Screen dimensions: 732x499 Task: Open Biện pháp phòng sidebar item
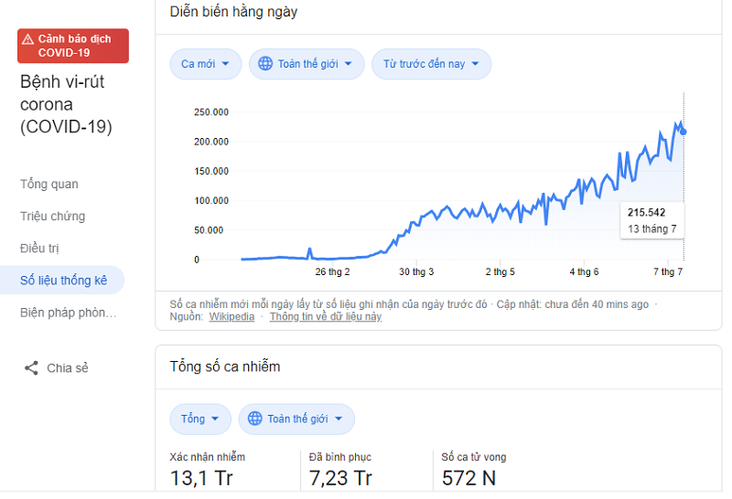point(69,313)
